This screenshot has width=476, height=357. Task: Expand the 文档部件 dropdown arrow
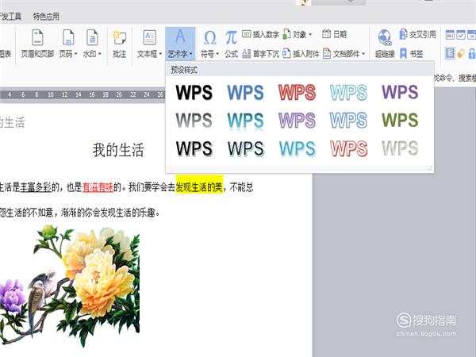tap(363, 54)
